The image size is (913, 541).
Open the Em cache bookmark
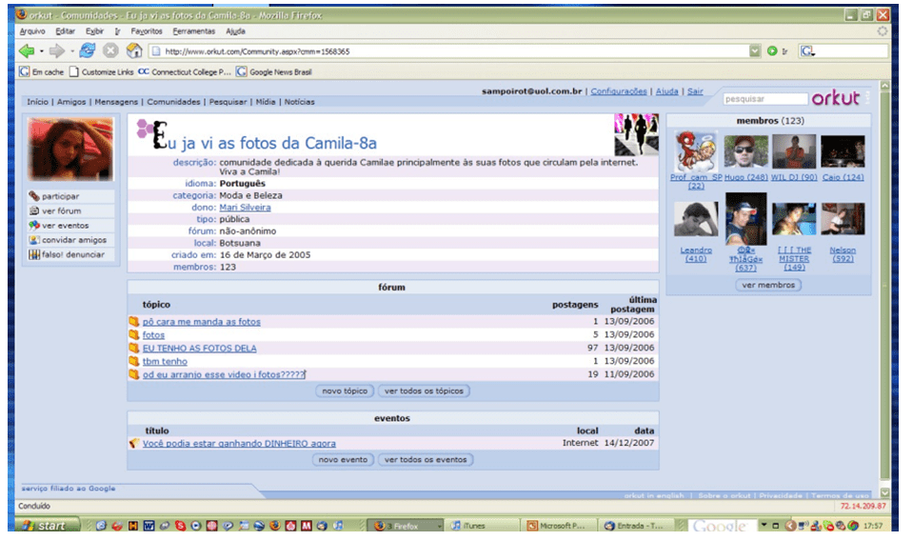(x=41, y=71)
